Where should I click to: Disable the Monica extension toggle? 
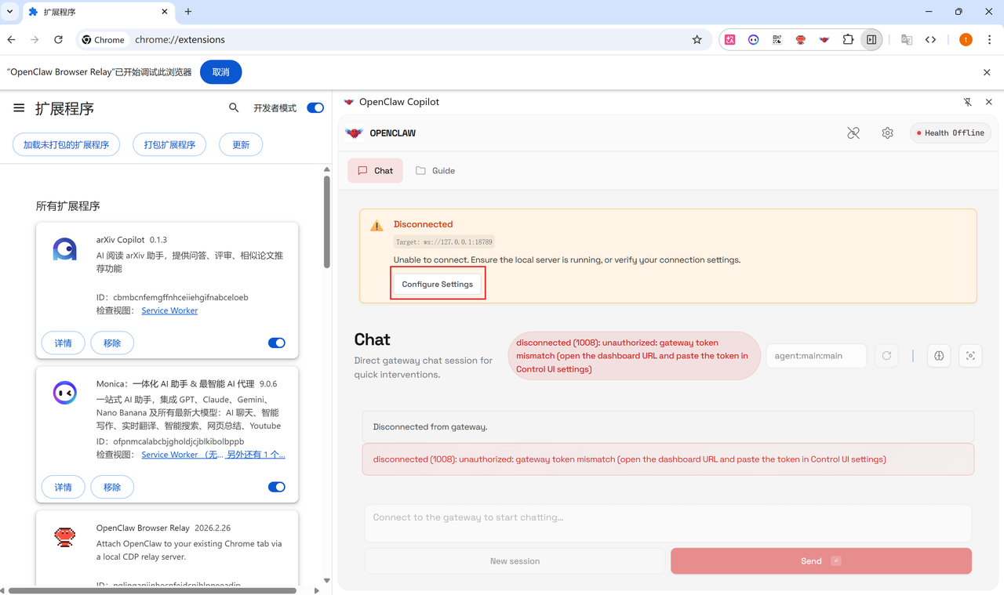(276, 488)
